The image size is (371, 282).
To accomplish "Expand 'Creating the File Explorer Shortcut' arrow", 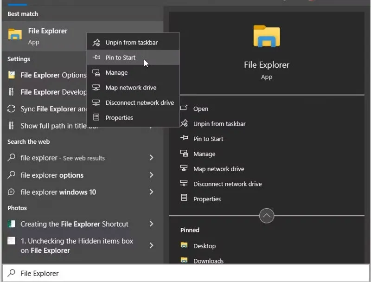I will pos(151,224).
